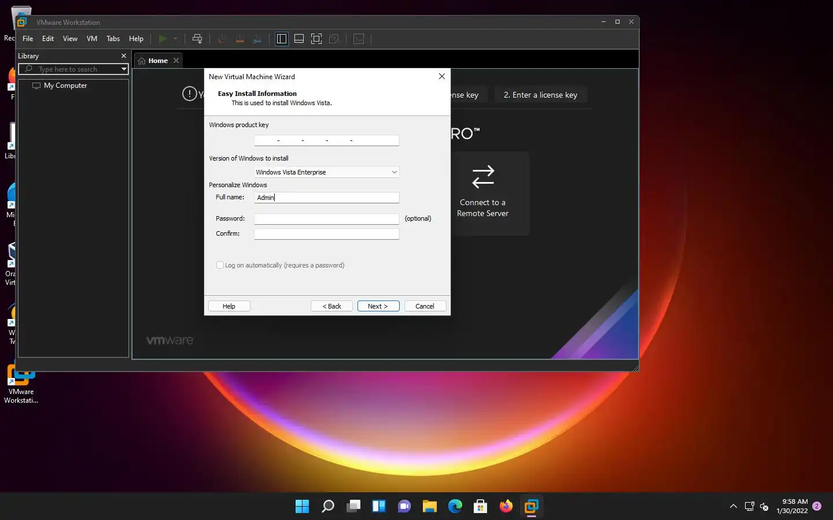Click the VMware Workstation title bar icon
Screen dimensions: 833x520
[22, 22]
